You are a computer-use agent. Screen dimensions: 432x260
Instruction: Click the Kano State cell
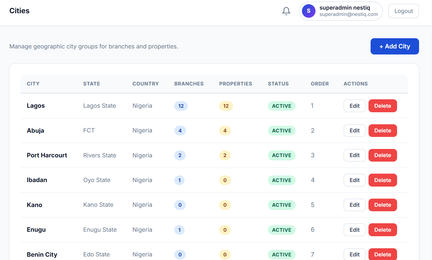(x=98, y=205)
